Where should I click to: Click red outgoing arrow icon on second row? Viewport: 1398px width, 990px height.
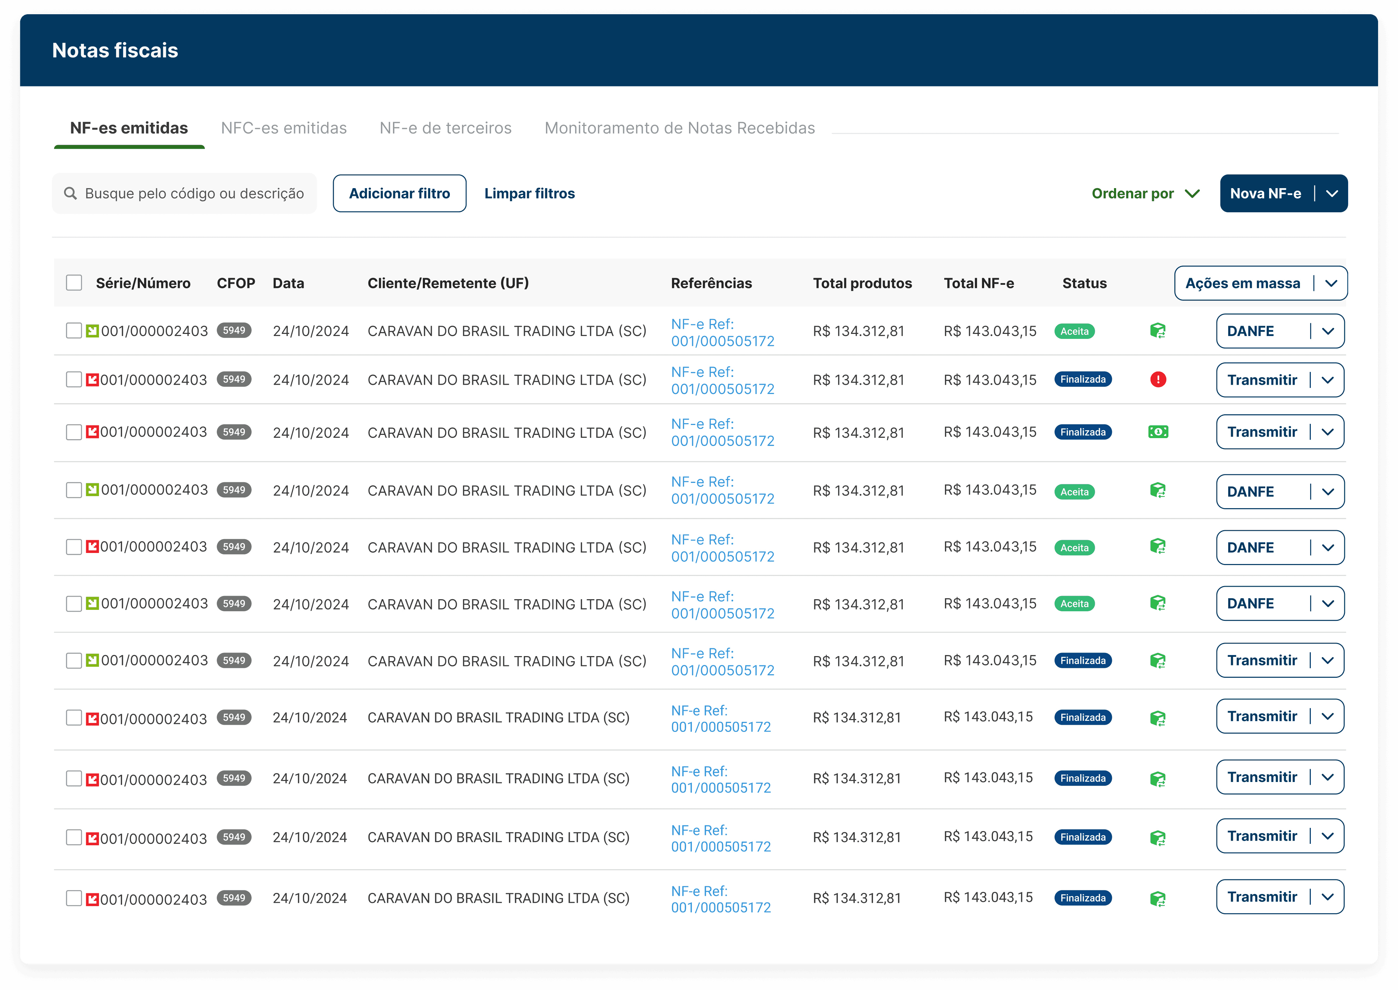(x=92, y=380)
